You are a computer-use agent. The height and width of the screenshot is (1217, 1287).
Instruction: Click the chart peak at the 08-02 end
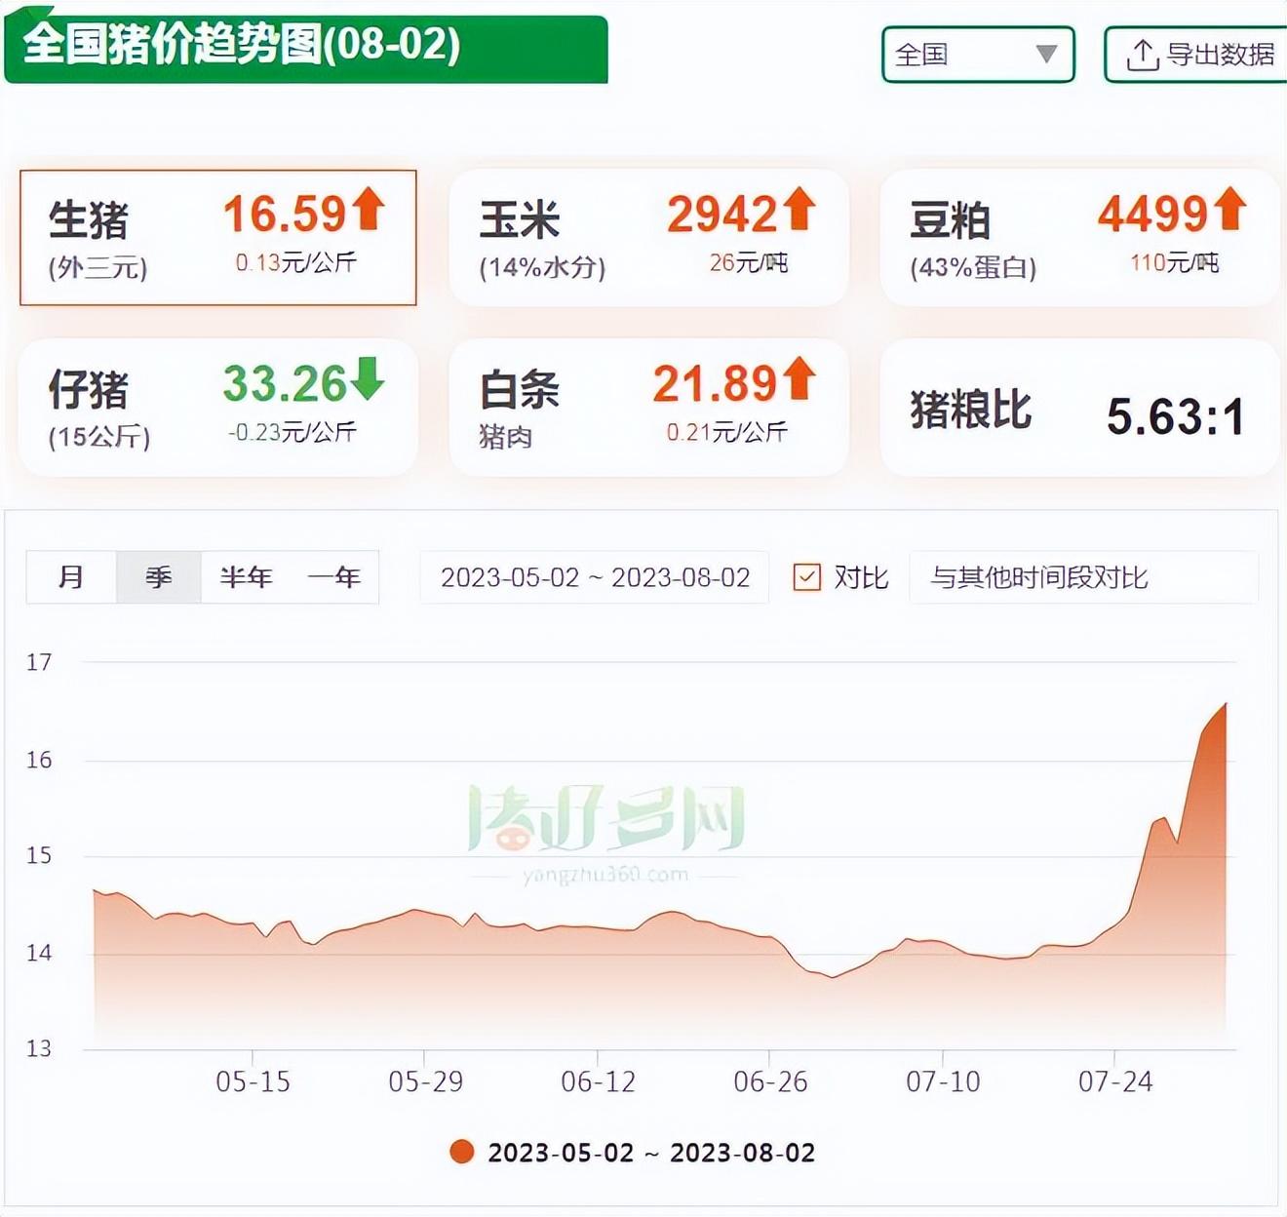(1225, 704)
